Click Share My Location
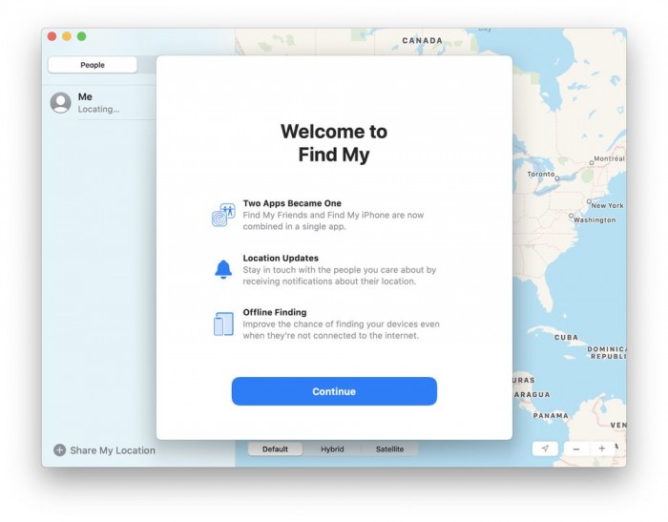 [113, 450]
